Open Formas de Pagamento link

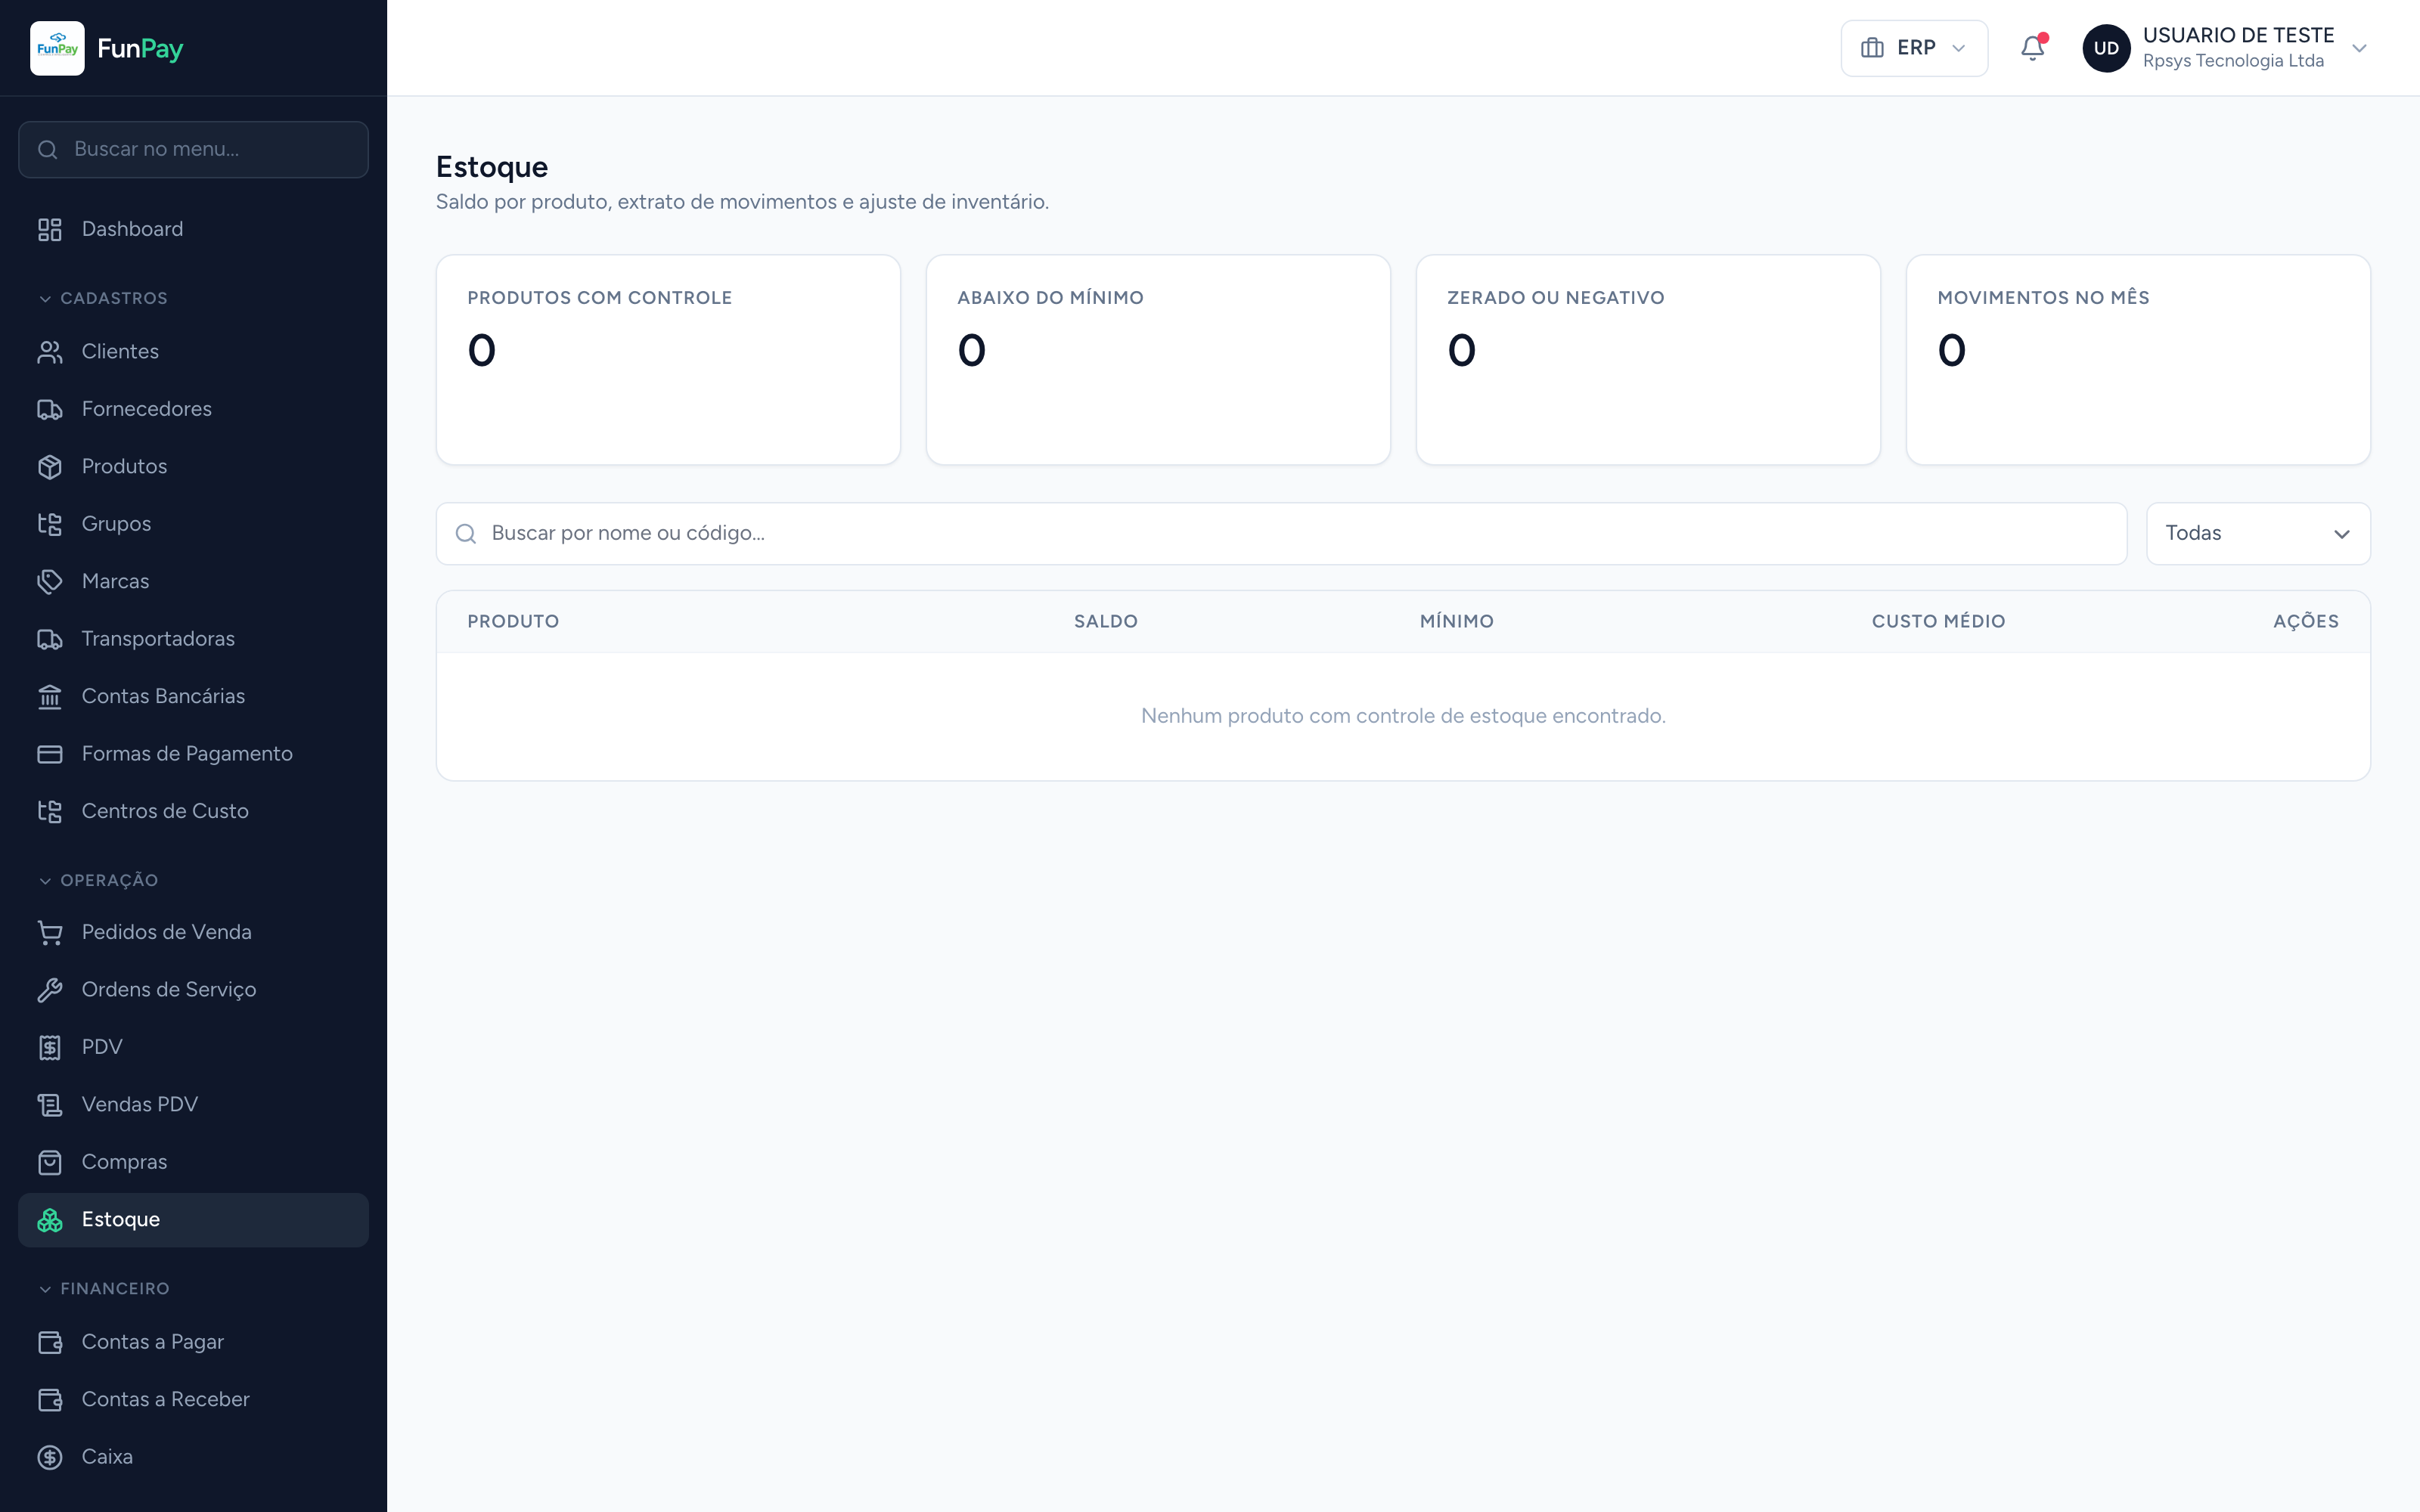[x=193, y=754]
